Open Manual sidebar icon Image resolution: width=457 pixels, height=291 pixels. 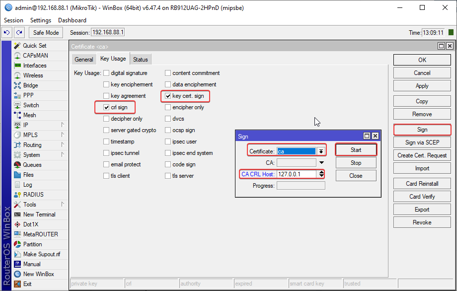pyautogui.click(x=17, y=264)
